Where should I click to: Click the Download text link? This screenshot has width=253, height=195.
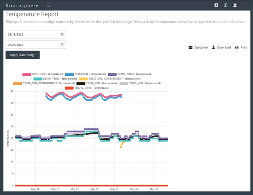[224, 48]
